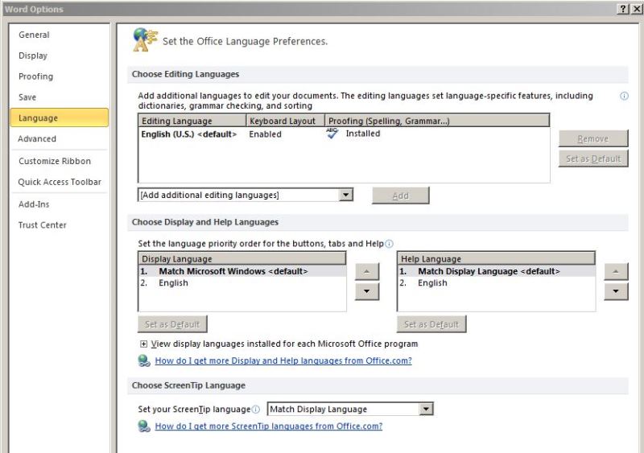This screenshot has height=453, width=644.
Task: Open Quick Access Toolbar settings
Action: point(60,182)
